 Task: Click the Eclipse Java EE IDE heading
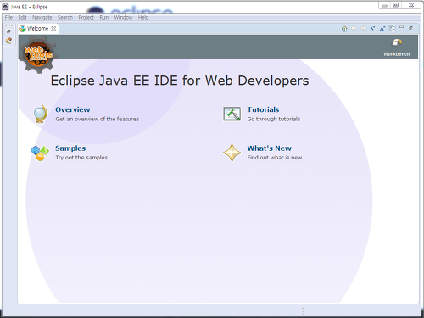(x=180, y=81)
